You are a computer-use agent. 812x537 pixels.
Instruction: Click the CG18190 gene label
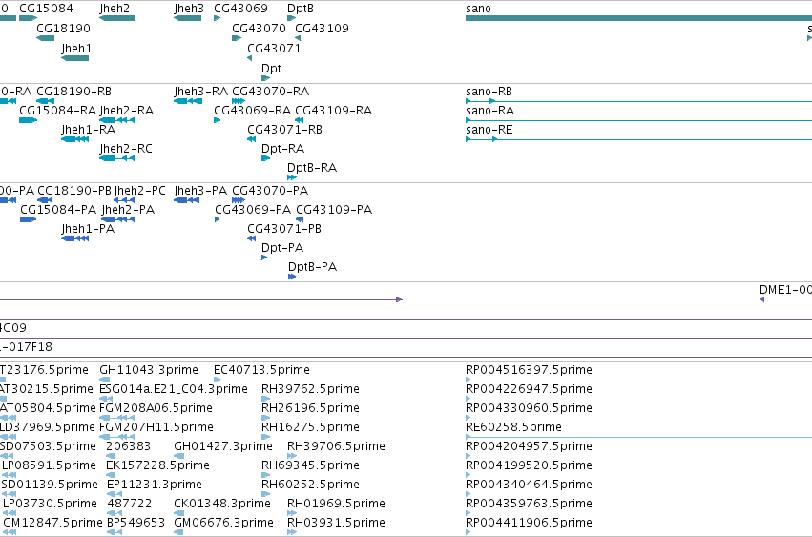pos(63,28)
